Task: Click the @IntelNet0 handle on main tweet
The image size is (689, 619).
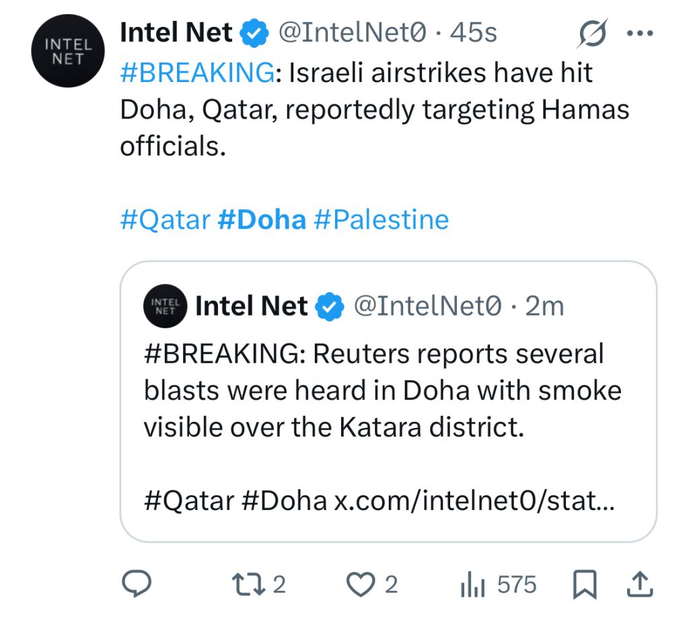Action: (352, 34)
